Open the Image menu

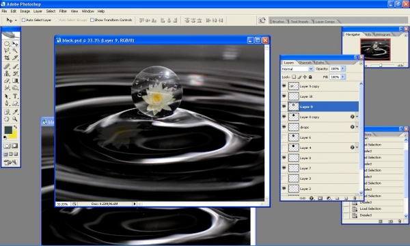click(25, 11)
